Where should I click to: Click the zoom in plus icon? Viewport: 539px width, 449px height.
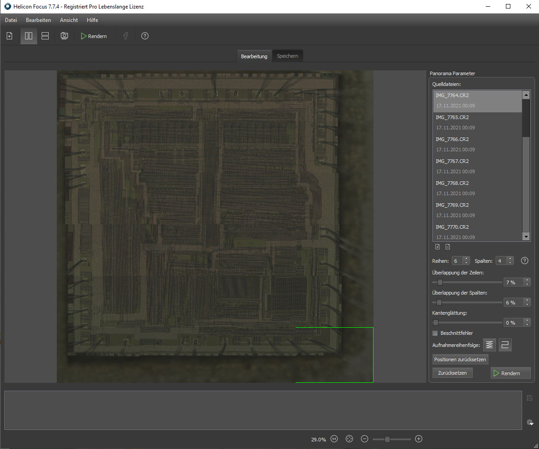tap(419, 439)
